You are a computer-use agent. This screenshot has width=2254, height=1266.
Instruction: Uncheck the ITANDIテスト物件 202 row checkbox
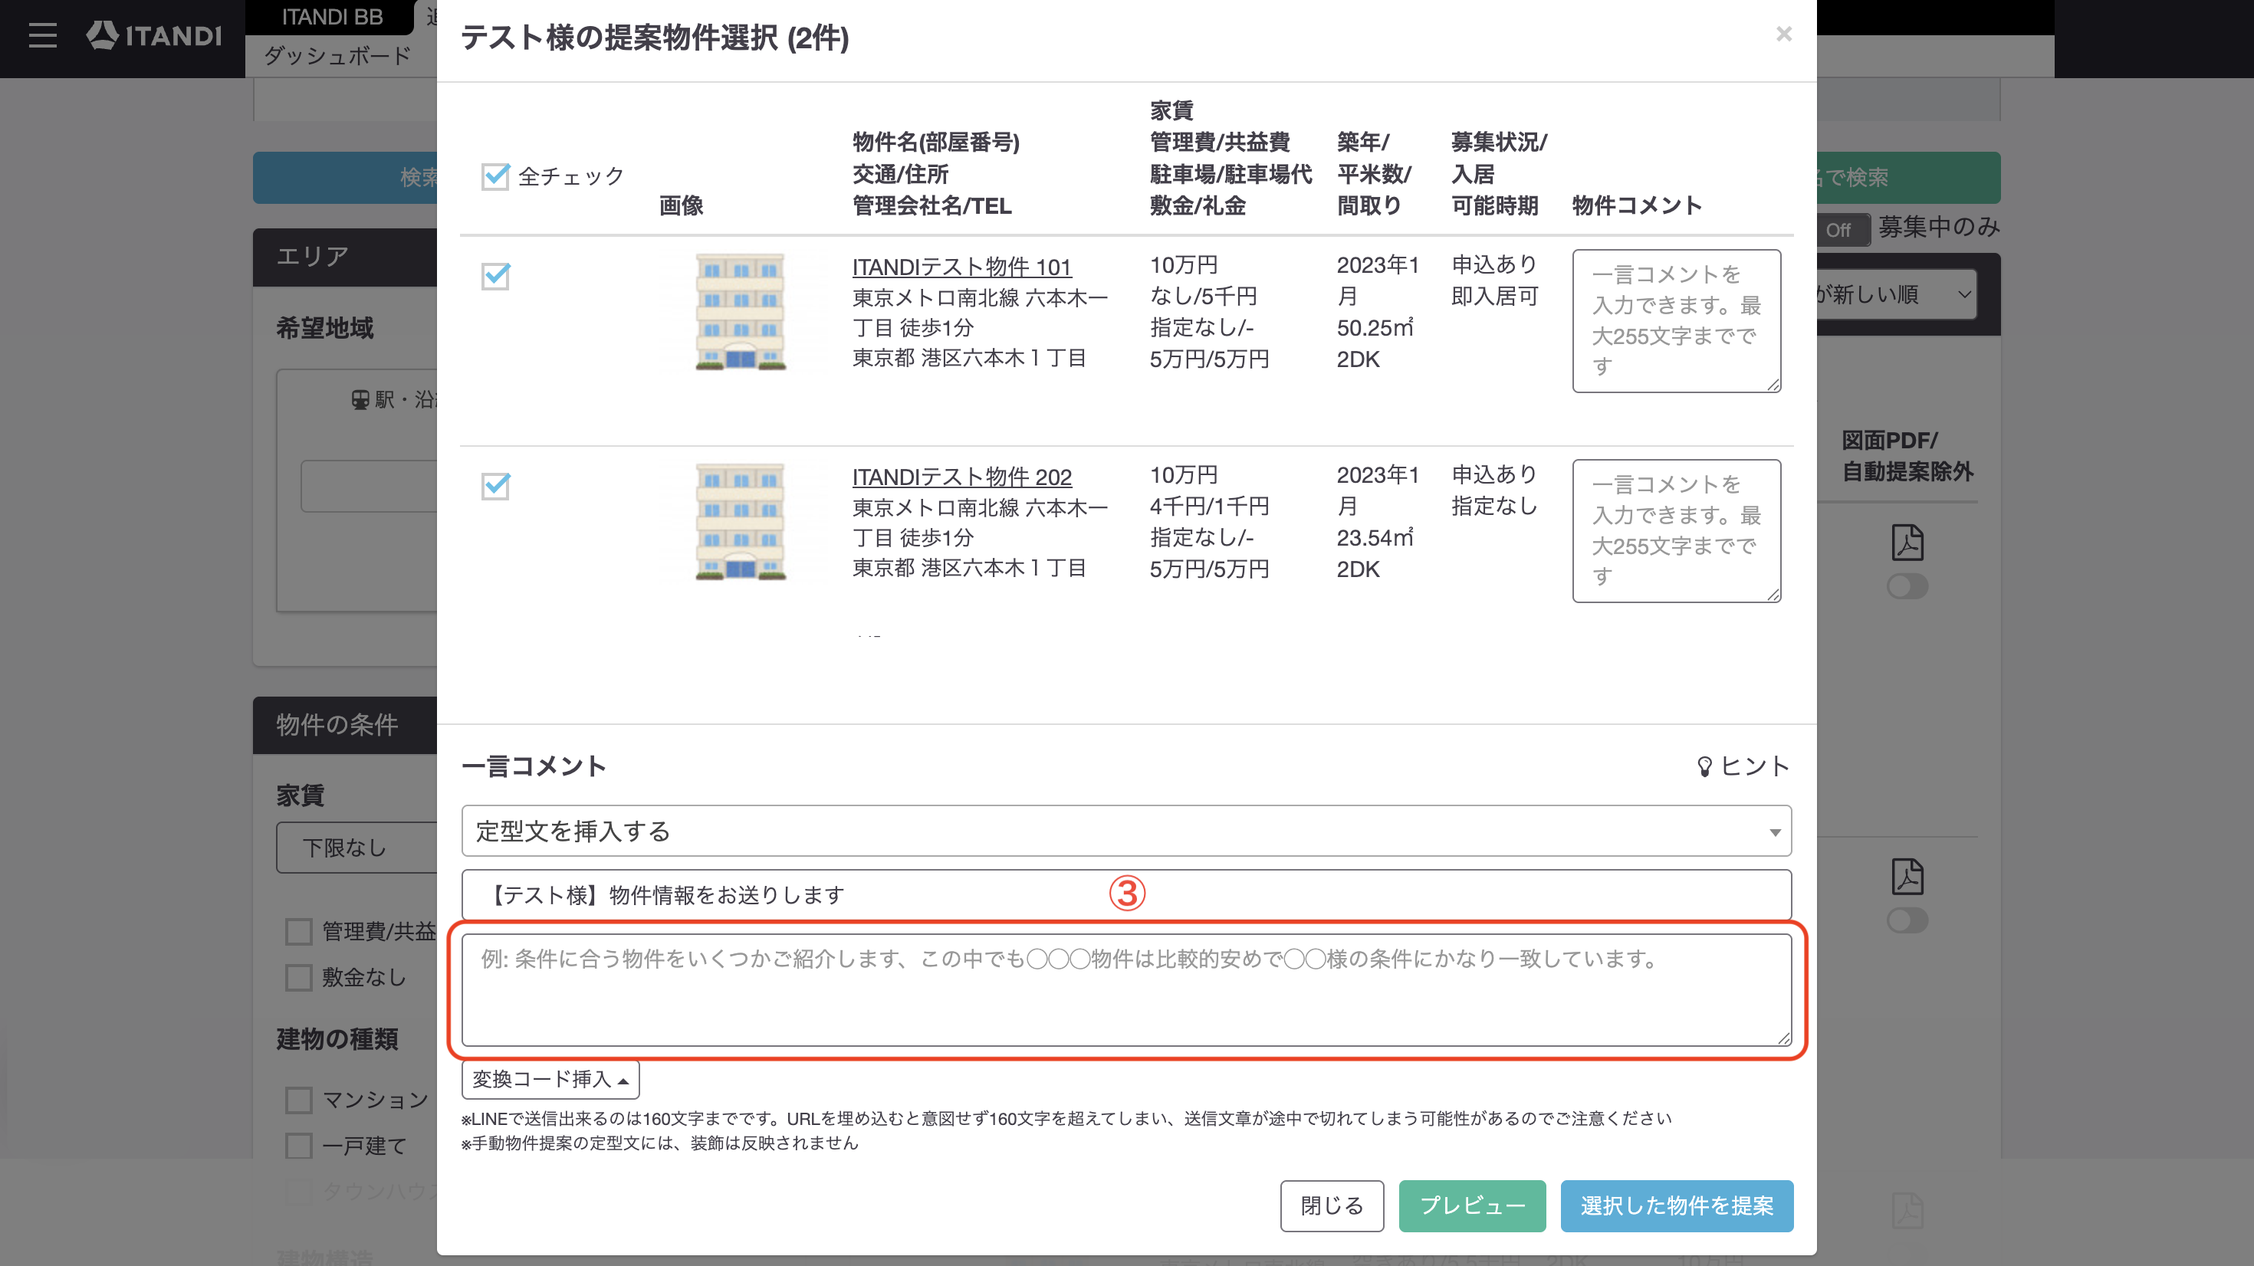coord(495,487)
